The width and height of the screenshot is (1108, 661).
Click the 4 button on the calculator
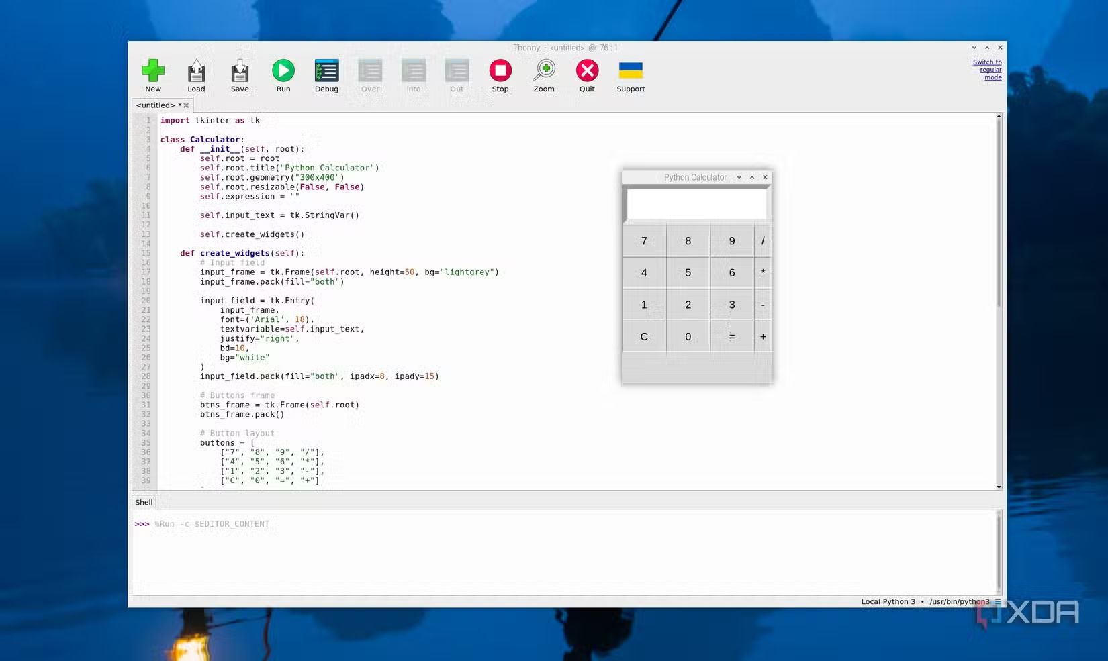point(644,273)
